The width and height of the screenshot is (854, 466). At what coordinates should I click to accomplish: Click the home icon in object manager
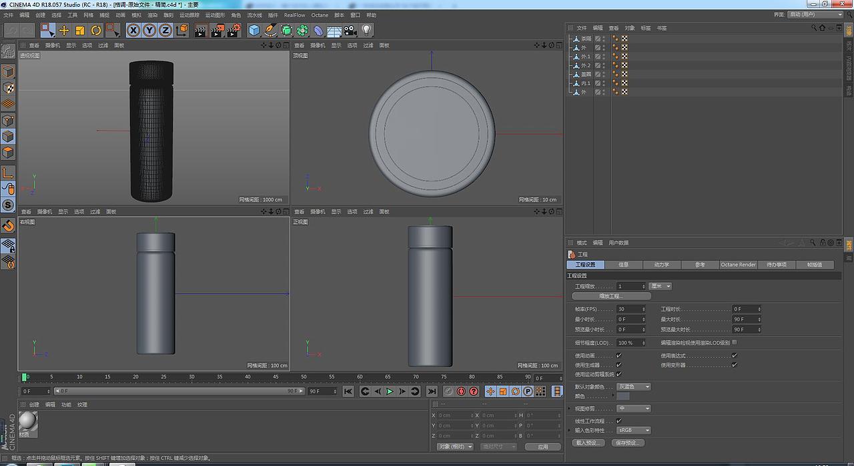click(822, 28)
